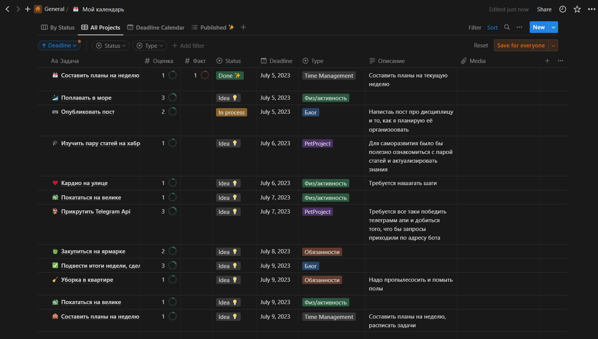Screen dimensions: 598x339
Task: Open the Type filter dropdown
Action: point(149,45)
